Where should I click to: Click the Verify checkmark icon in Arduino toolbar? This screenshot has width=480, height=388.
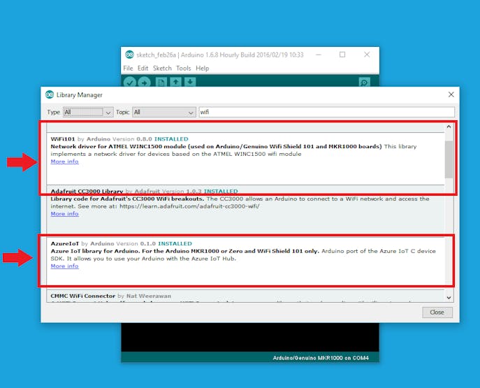[130, 82]
